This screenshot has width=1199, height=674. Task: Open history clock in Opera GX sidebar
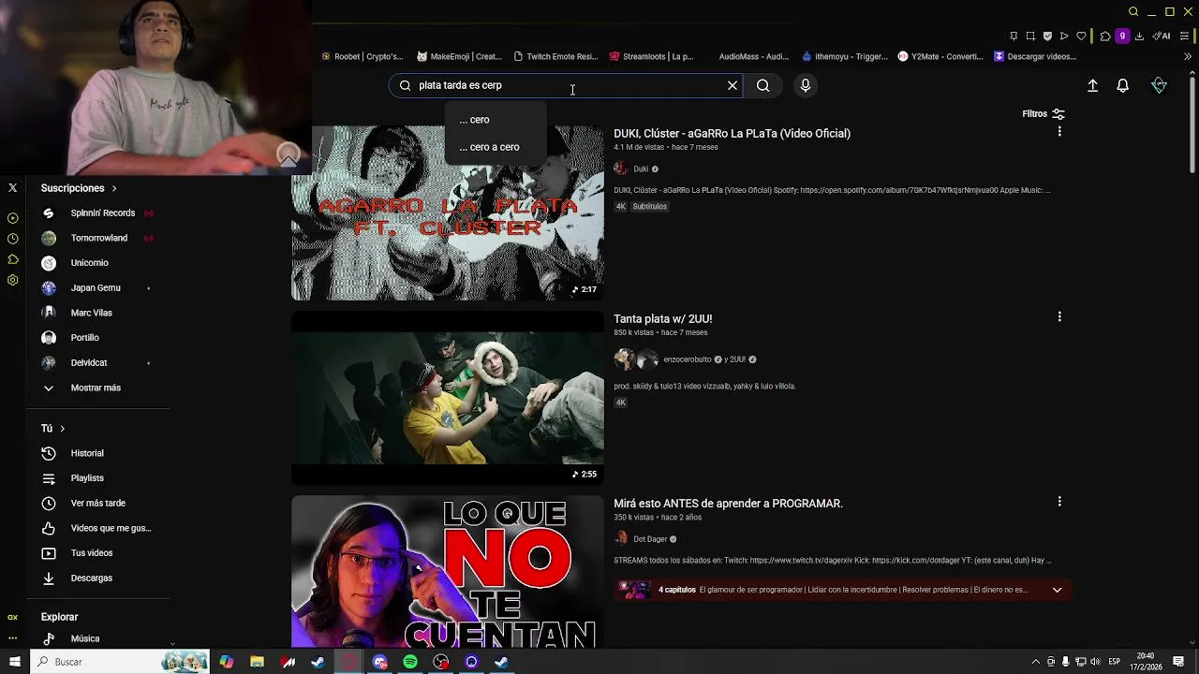tap(12, 239)
